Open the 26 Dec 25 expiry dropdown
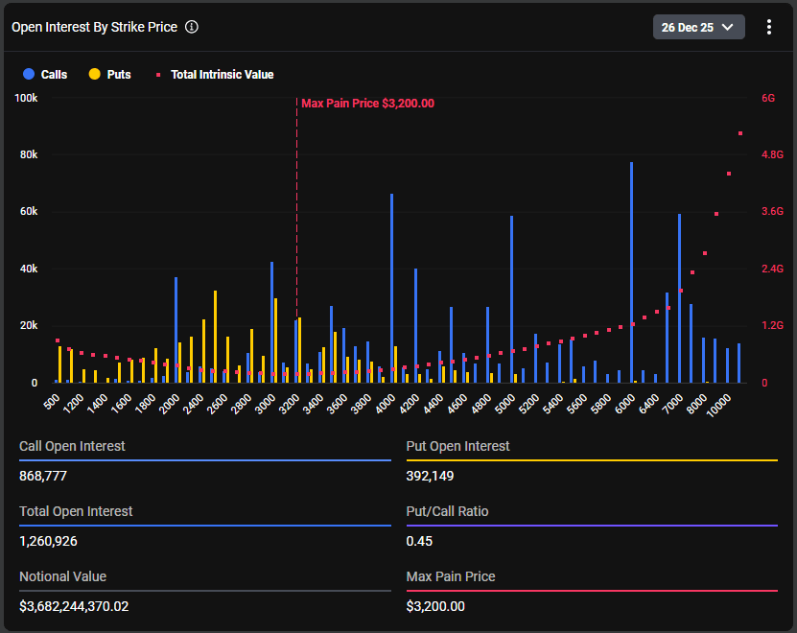 (x=698, y=27)
